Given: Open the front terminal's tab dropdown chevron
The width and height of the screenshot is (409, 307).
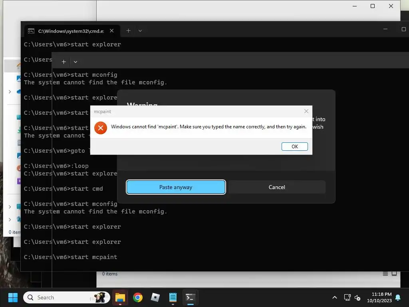Looking at the screenshot, I should tap(75, 62).
